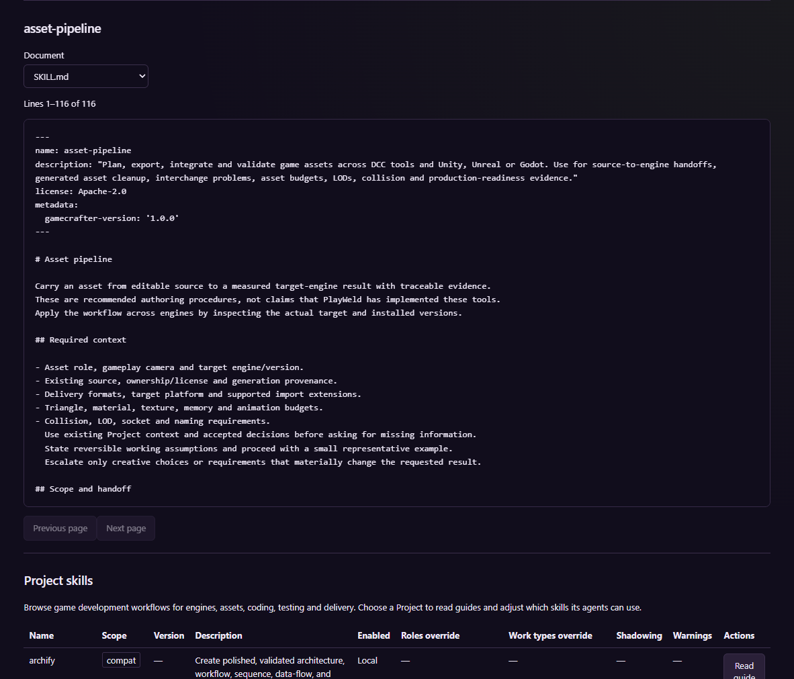Open the Read guide for archify
This screenshot has height=679, width=794.
pyautogui.click(x=744, y=668)
